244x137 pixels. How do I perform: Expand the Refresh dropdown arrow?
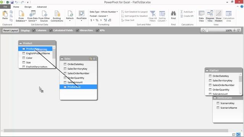(x=70, y=21)
